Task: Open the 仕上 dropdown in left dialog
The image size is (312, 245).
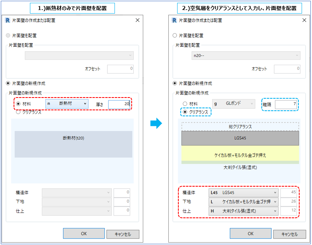Action: pyautogui.click(x=77, y=211)
